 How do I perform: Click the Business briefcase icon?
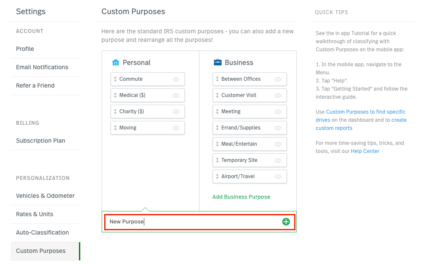pos(218,62)
